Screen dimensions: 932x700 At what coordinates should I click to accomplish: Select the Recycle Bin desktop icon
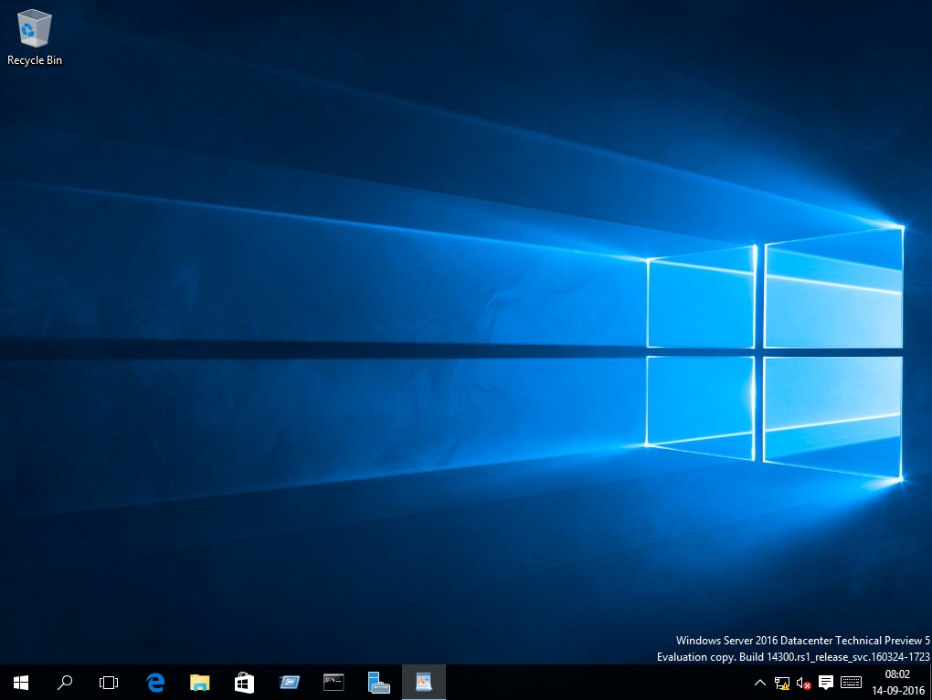click(35, 37)
